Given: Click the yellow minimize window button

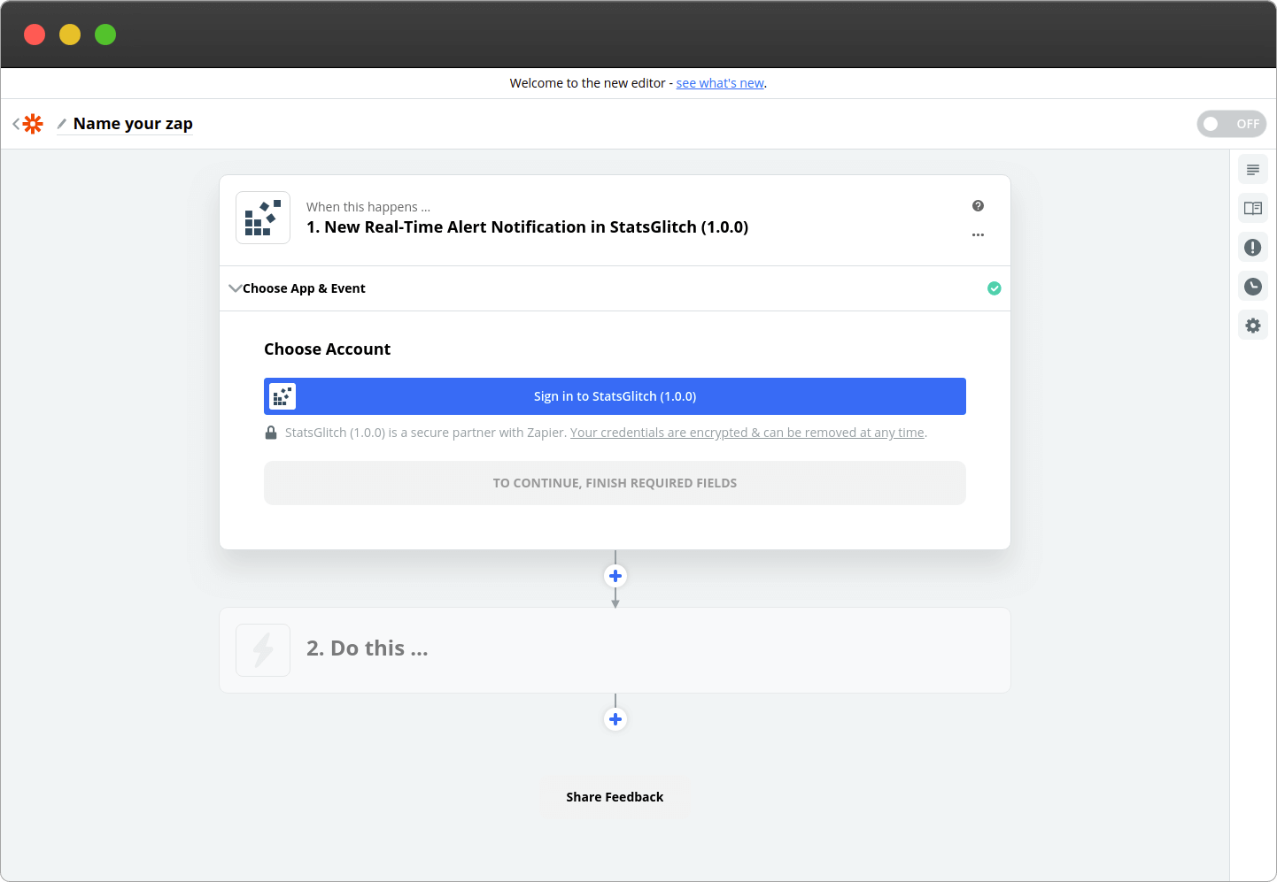Looking at the screenshot, I should (x=70, y=35).
